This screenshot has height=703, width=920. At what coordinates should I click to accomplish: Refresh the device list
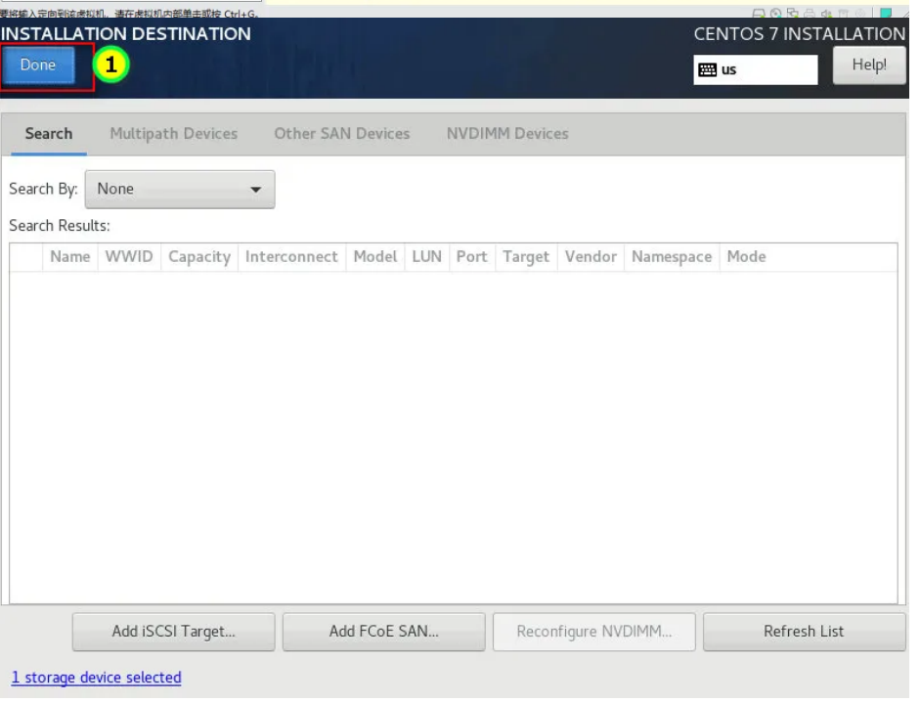coord(804,632)
